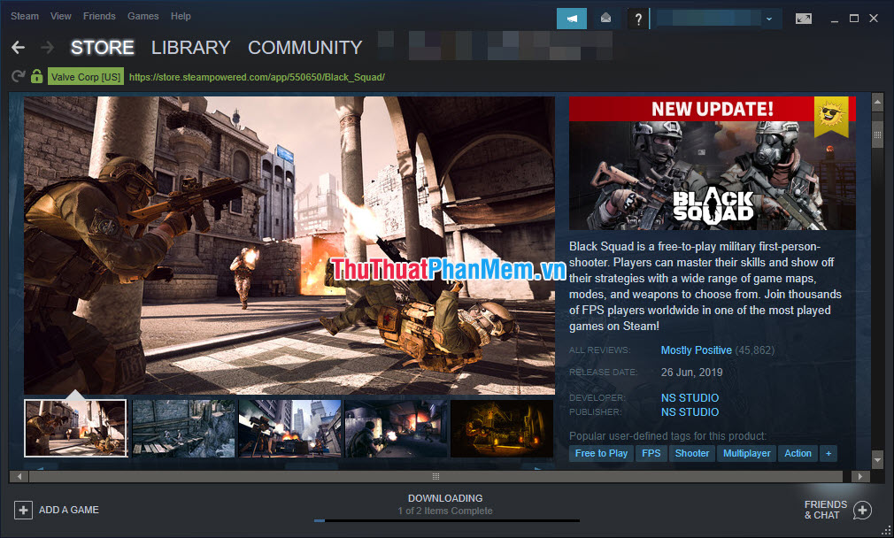Add a new tag with the plus button
The width and height of the screenshot is (894, 538).
pyautogui.click(x=828, y=453)
